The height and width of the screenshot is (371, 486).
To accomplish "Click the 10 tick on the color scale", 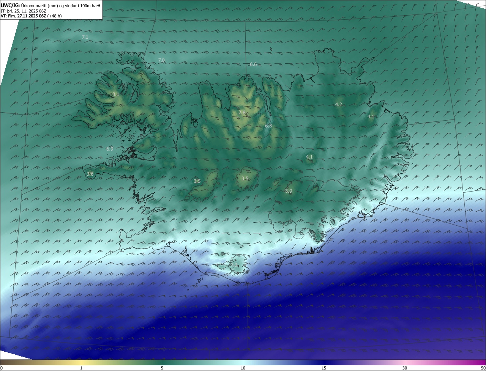I will (x=243, y=368).
